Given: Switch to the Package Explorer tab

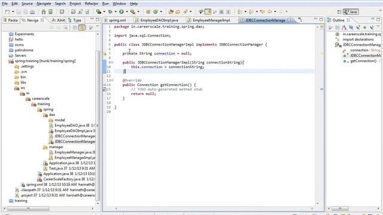Looking at the screenshot, I should (11, 20).
